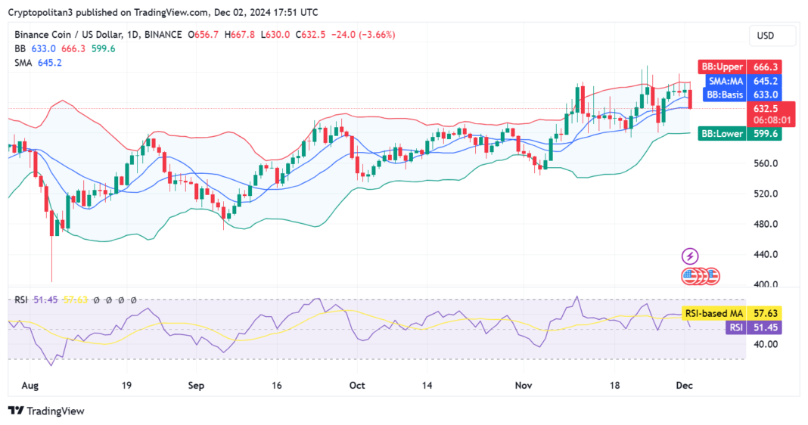Viewport: 808px width, 425px height.
Task: Click the 560.0 level on price scale
Action: tap(766, 163)
